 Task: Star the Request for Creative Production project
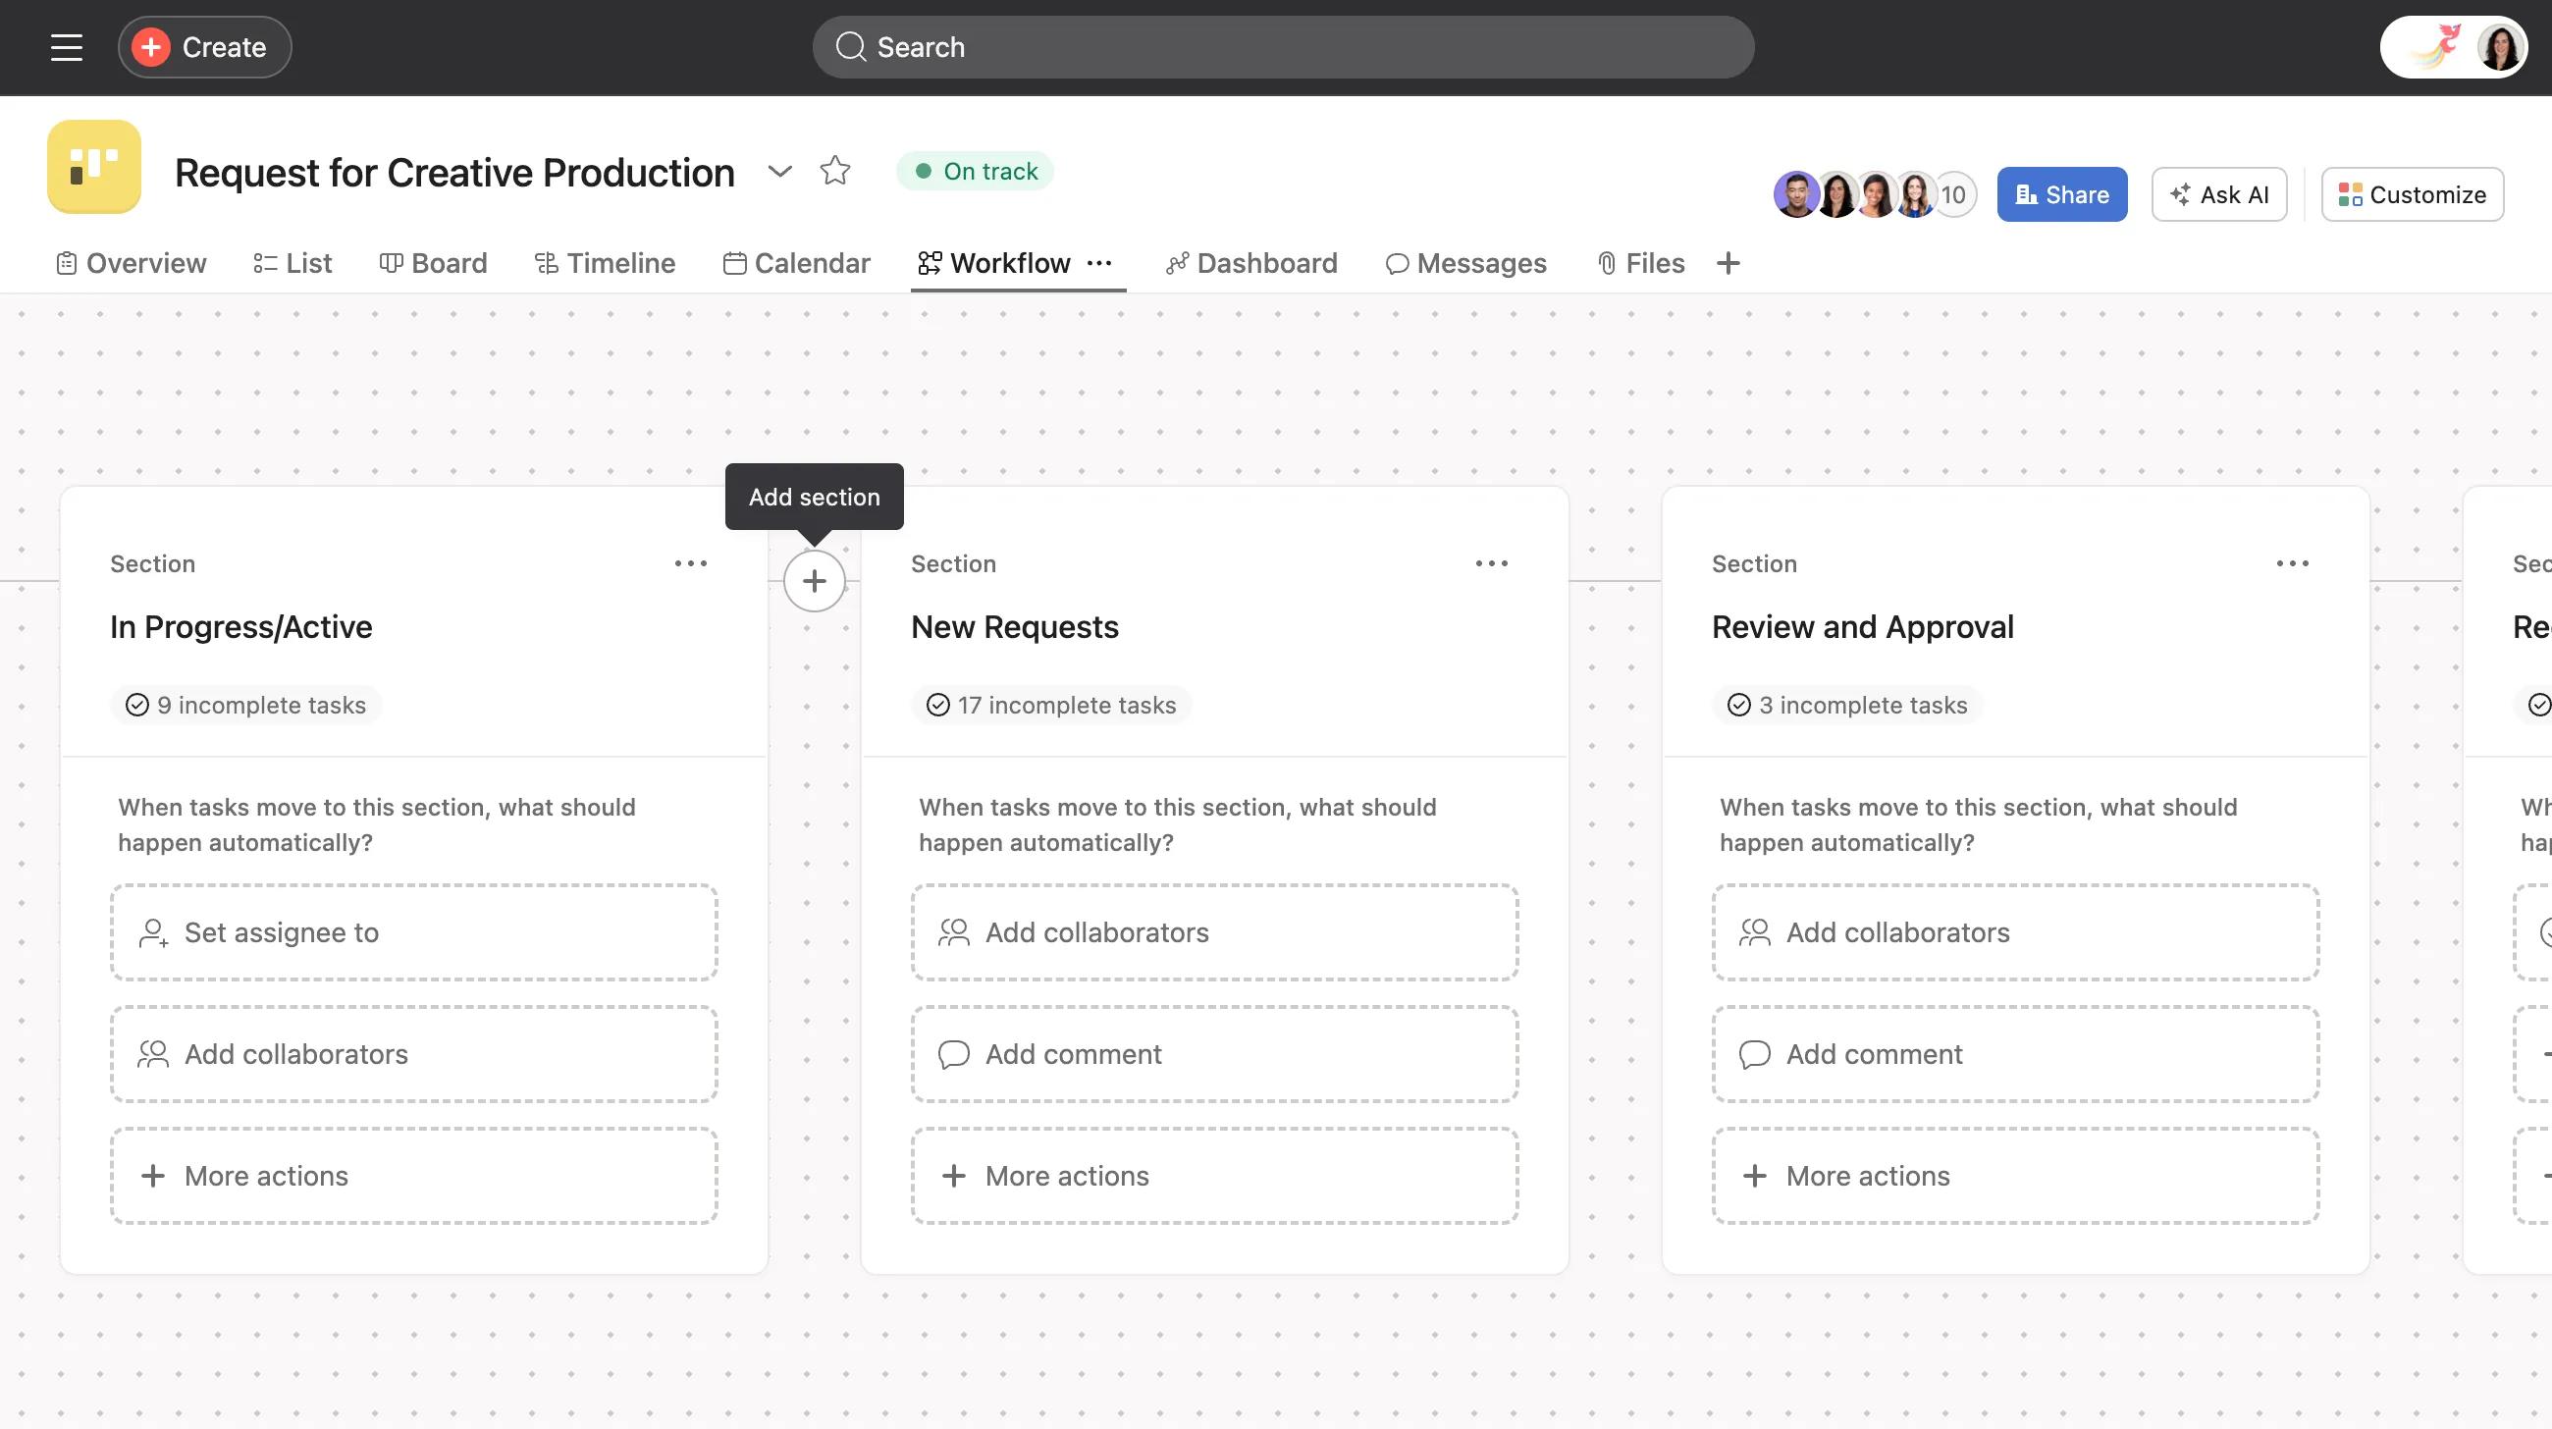(835, 171)
